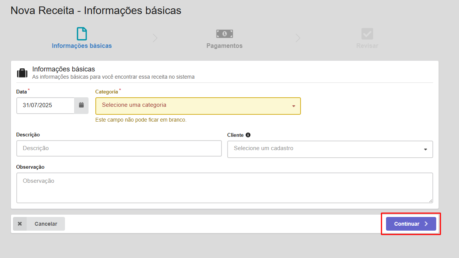459x258 pixels.
Task: Click the document icon for Informações básicas step
Action: pyautogui.click(x=82, y=34)
